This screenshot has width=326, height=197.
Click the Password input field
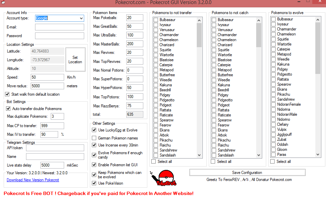(59, 36)
